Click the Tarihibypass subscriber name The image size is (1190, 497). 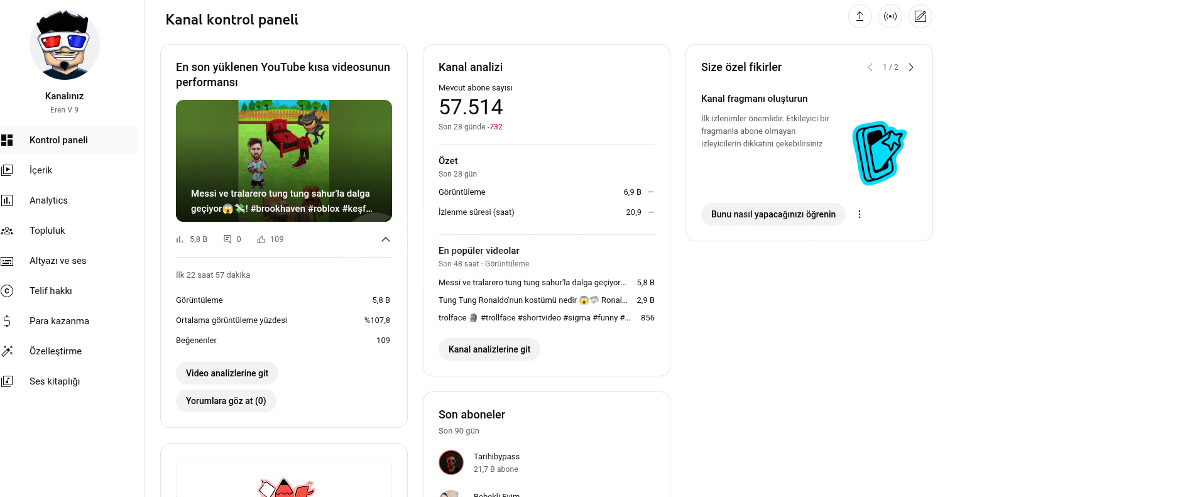point(496,457)
